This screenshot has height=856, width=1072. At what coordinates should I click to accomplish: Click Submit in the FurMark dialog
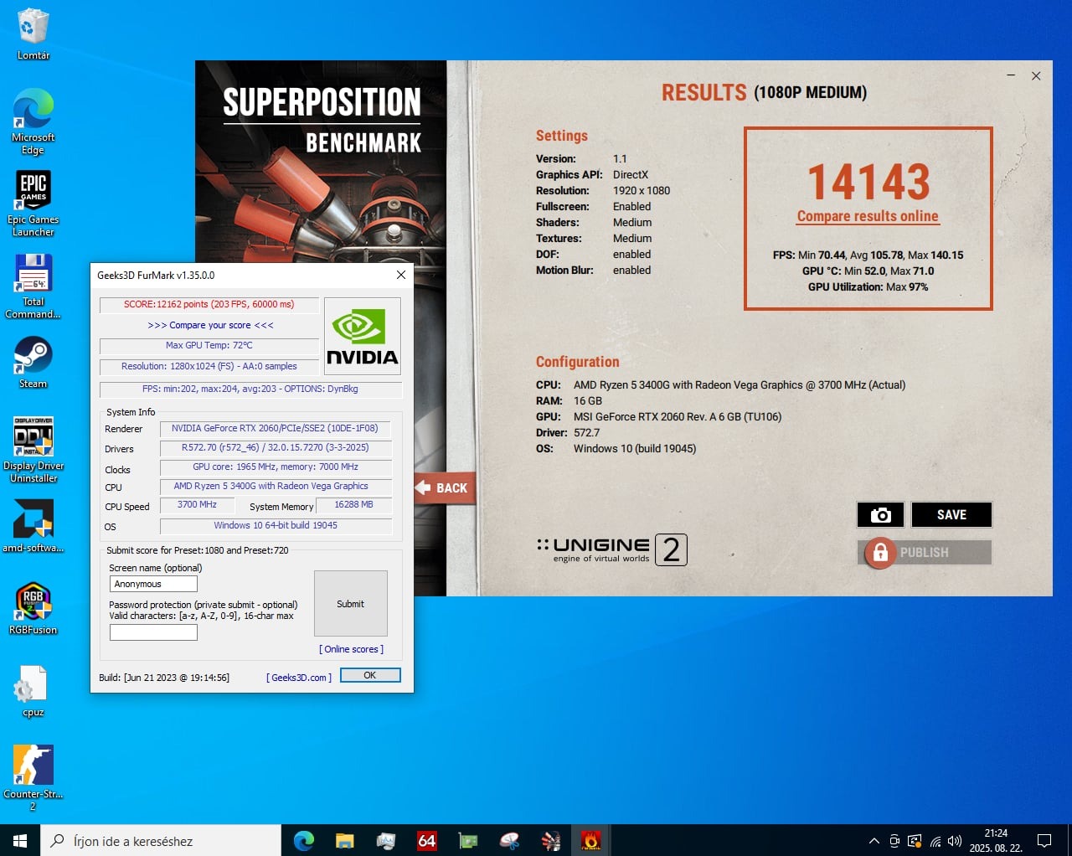coord(350,604)
